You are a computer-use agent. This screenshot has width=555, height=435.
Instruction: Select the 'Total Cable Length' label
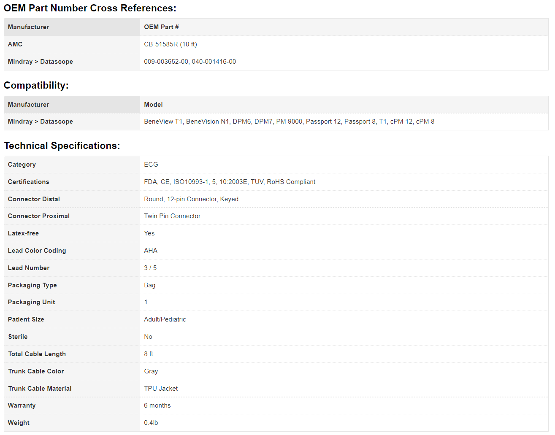pyautogui.click(x=37, y=354)
